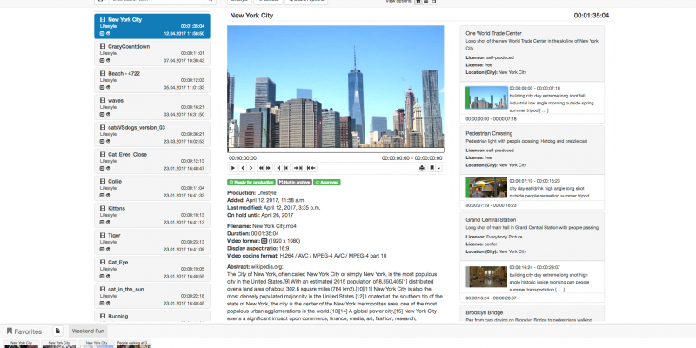Click the wikipedia.org abstract source text

coord(267,267)
